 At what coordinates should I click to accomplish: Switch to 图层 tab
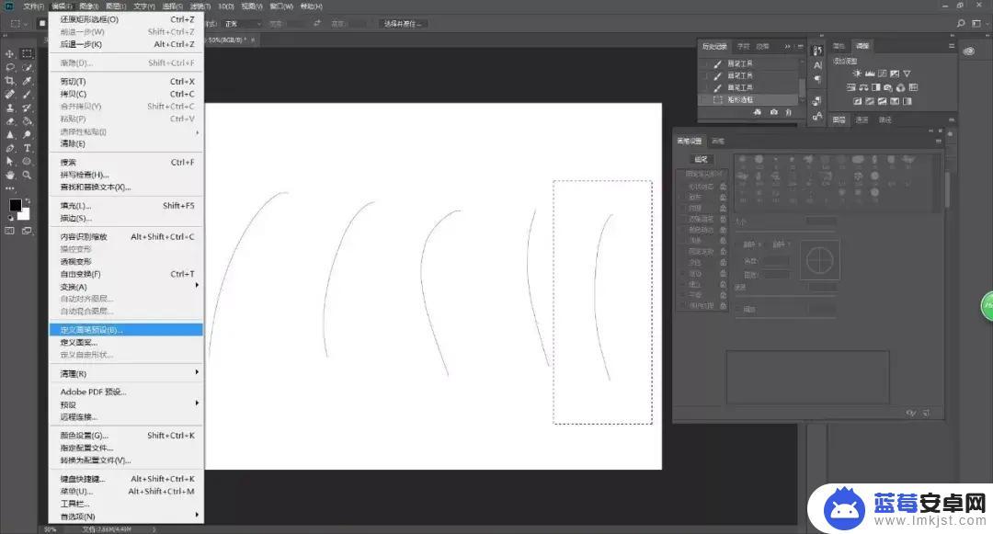[x=839, y=119]
